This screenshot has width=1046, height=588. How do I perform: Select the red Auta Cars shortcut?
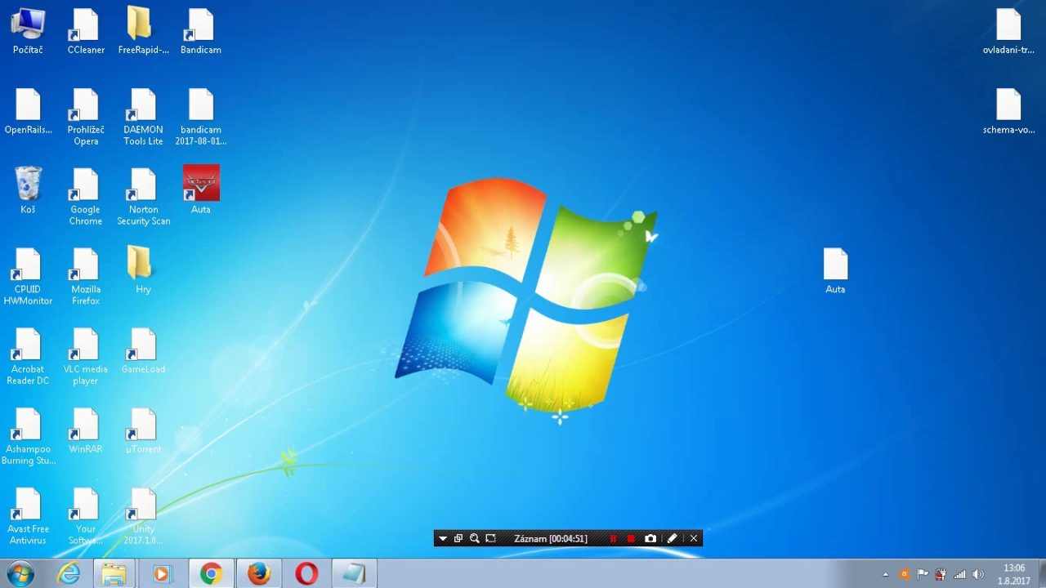click(x=200, y=191)
